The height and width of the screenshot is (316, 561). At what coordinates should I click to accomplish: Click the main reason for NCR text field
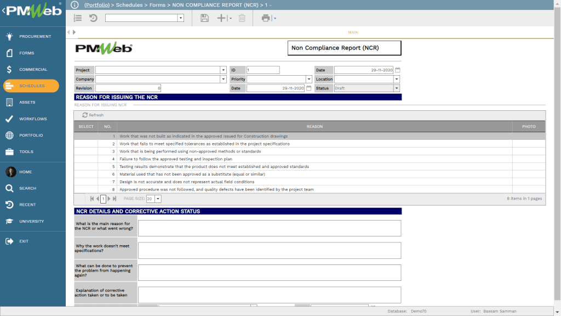click(x=270, y=228)
